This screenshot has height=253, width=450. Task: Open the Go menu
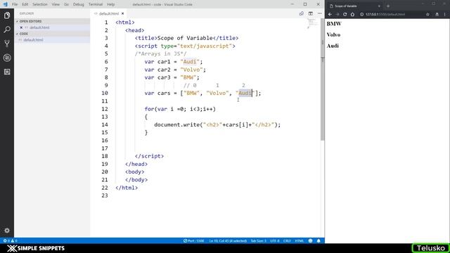[x=66, y=4]
